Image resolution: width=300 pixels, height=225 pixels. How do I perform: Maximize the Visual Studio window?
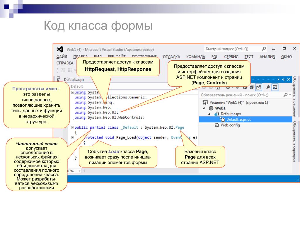coord(284,48)
